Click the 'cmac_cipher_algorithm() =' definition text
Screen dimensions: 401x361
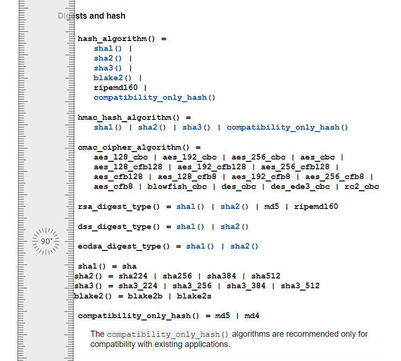pyautogui.click(x=139, y=147)
